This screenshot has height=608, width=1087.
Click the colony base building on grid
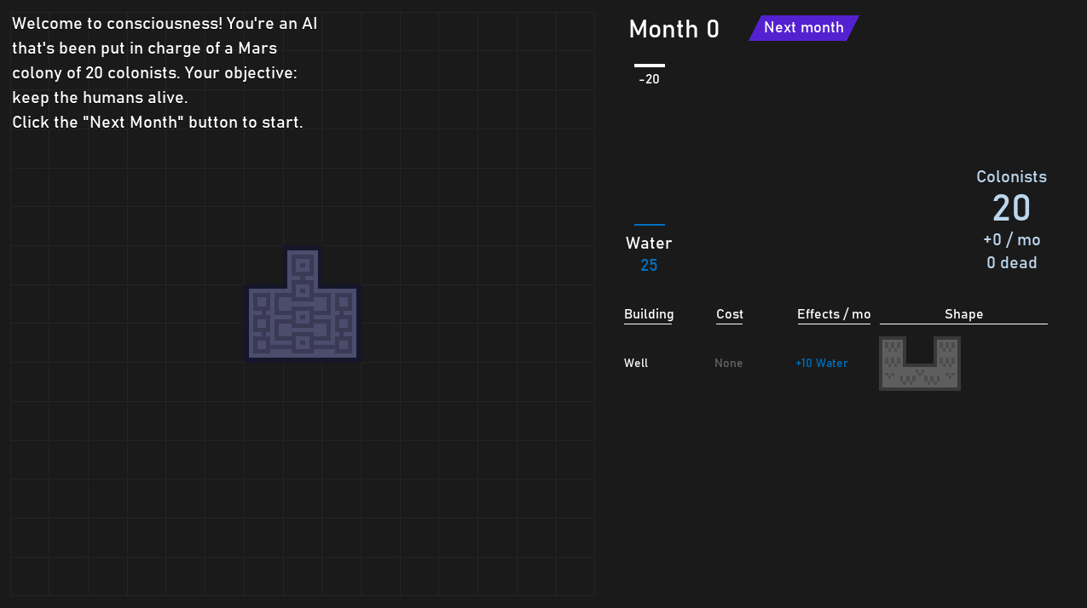(x=303, y=304)
